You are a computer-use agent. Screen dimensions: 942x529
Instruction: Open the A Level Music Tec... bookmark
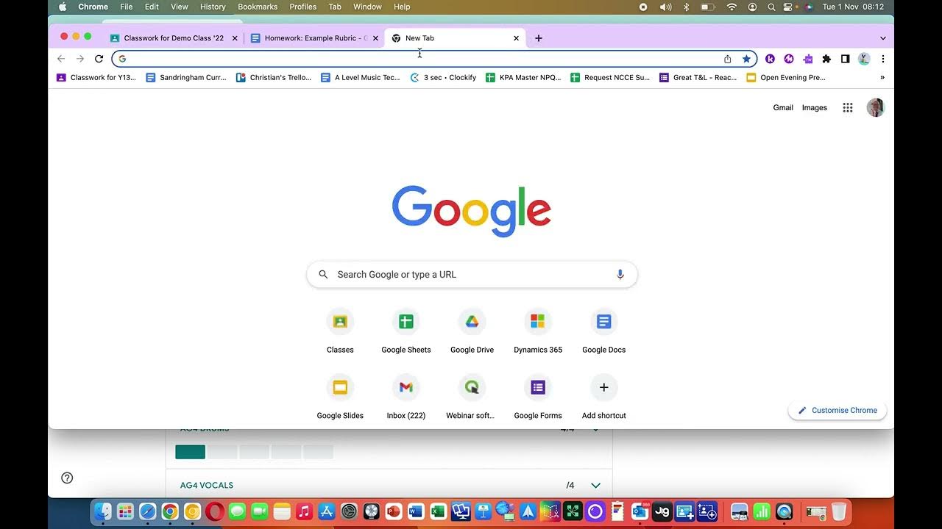pyautogui.click(x=361, y=77)
